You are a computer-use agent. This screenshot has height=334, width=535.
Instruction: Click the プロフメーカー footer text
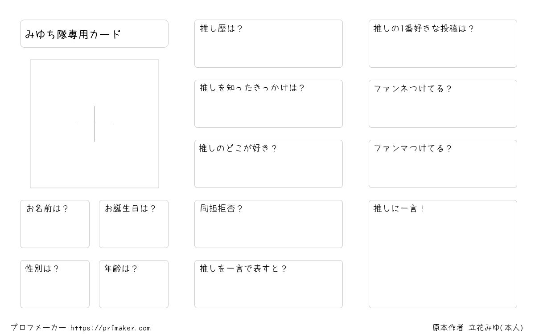coord(38,328)
